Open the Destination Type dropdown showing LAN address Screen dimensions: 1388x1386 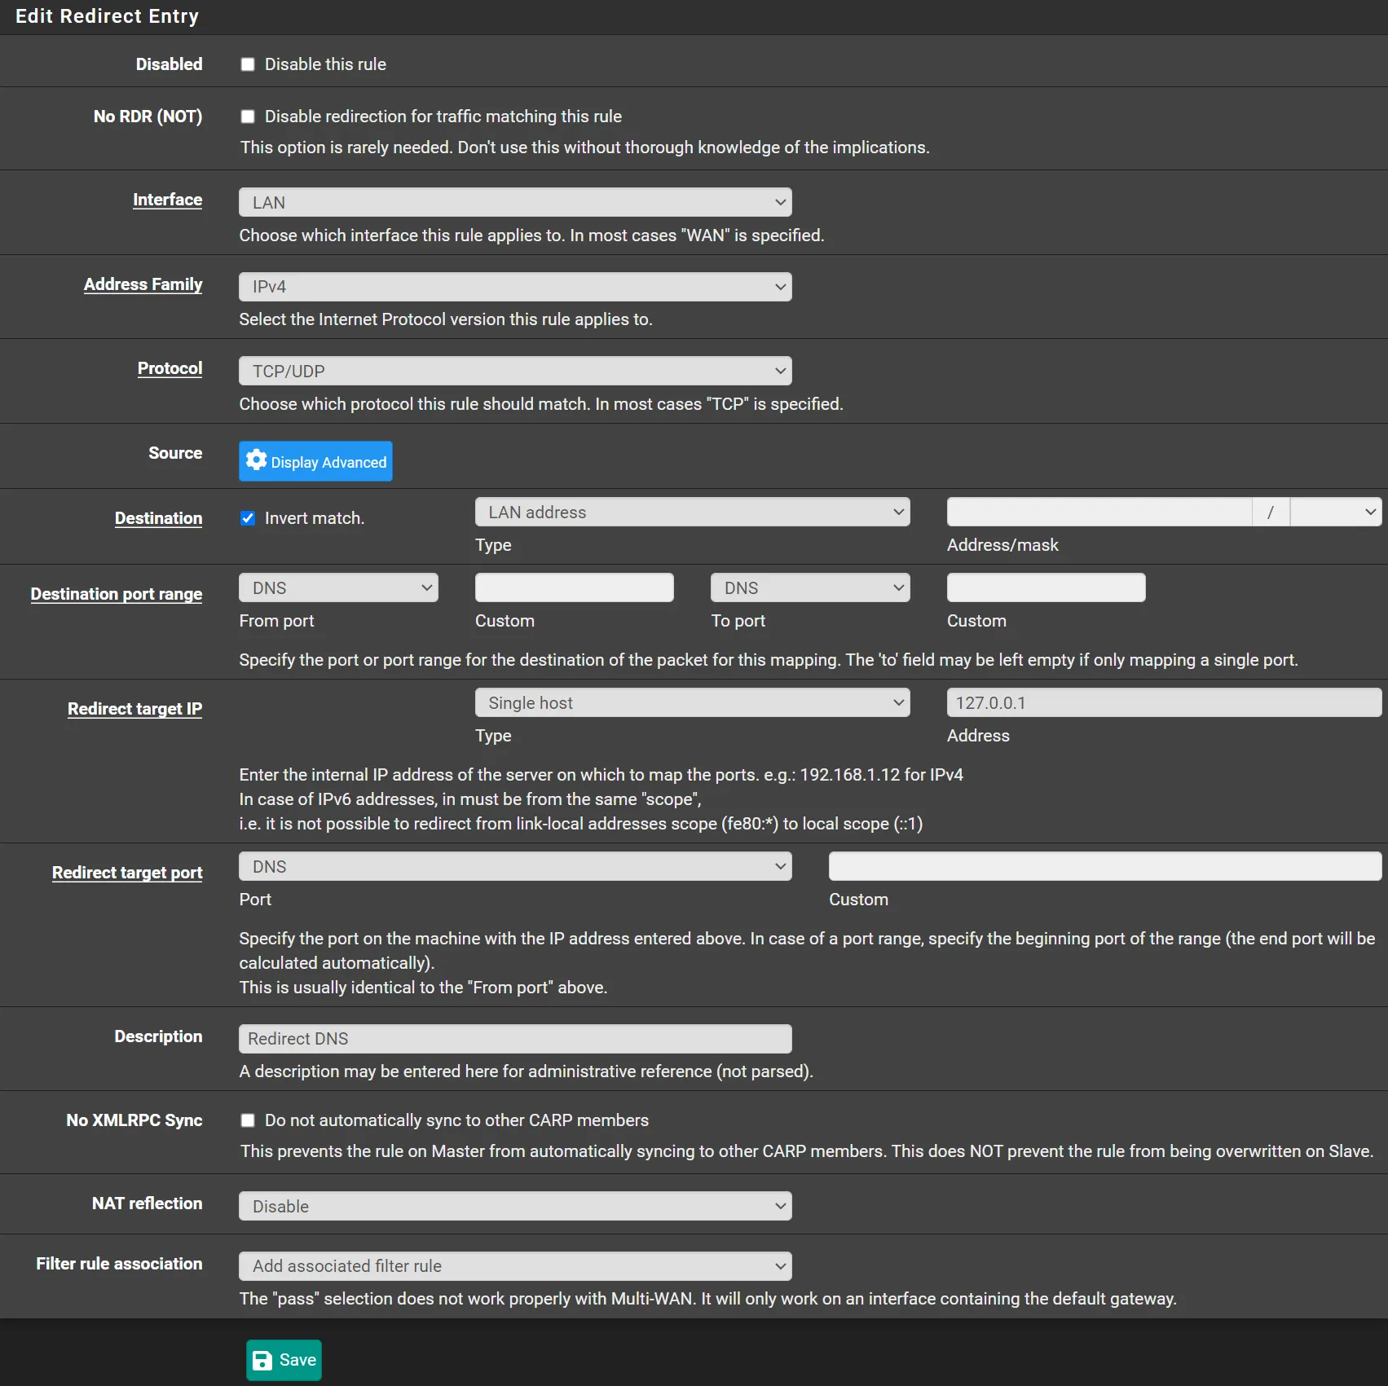[x=691, y=512]
